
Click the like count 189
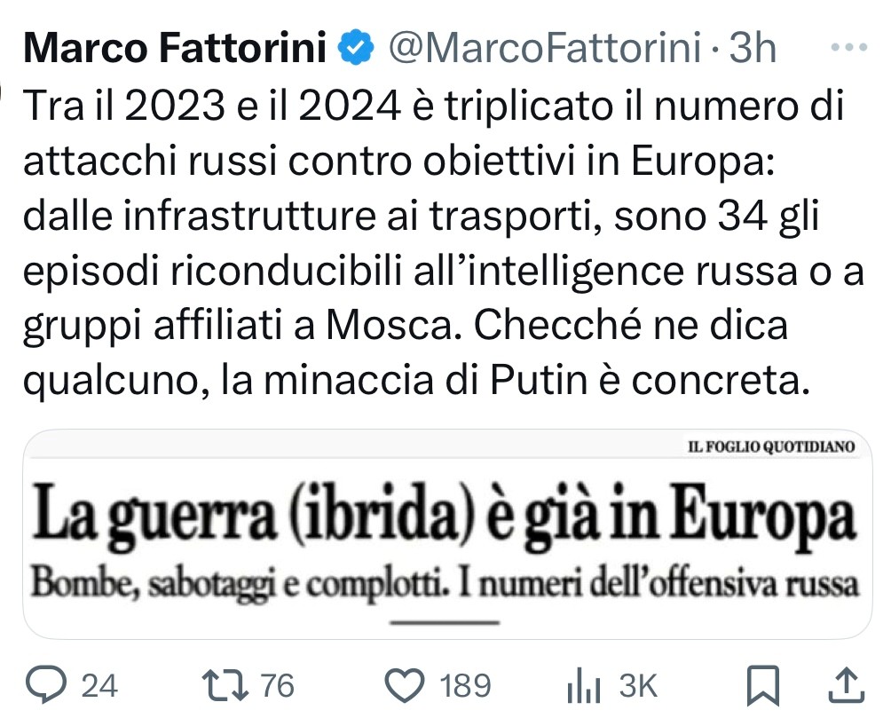[465, 686]
